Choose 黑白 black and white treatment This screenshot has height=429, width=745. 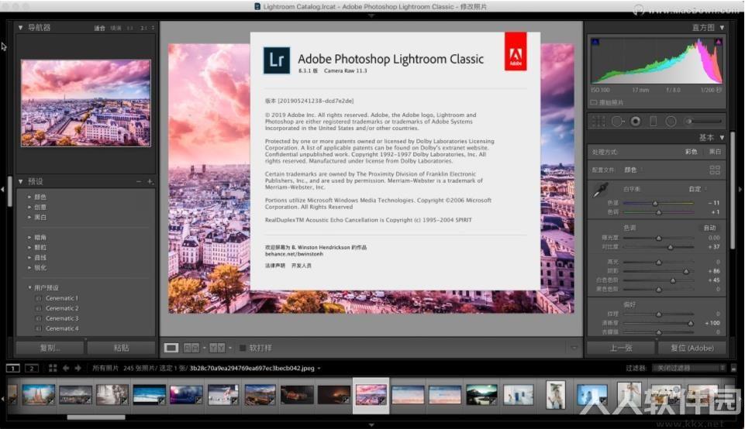715,152
